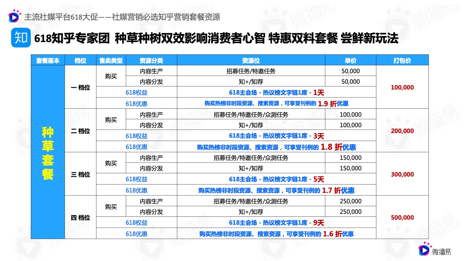Click 购买 in the 一档位 tier
The height and width of the screenshot is (261, 464).
coord(111,76)
